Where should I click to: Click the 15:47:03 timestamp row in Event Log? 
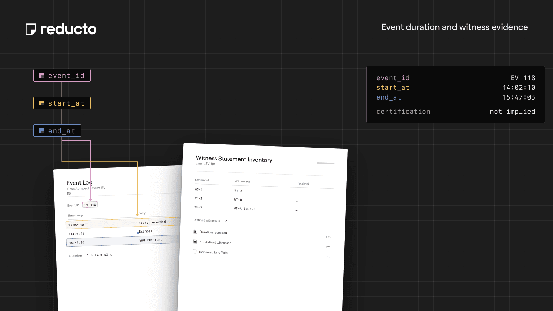click(123, 241)
